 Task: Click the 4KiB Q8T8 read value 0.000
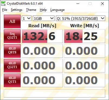click(42, 51)
